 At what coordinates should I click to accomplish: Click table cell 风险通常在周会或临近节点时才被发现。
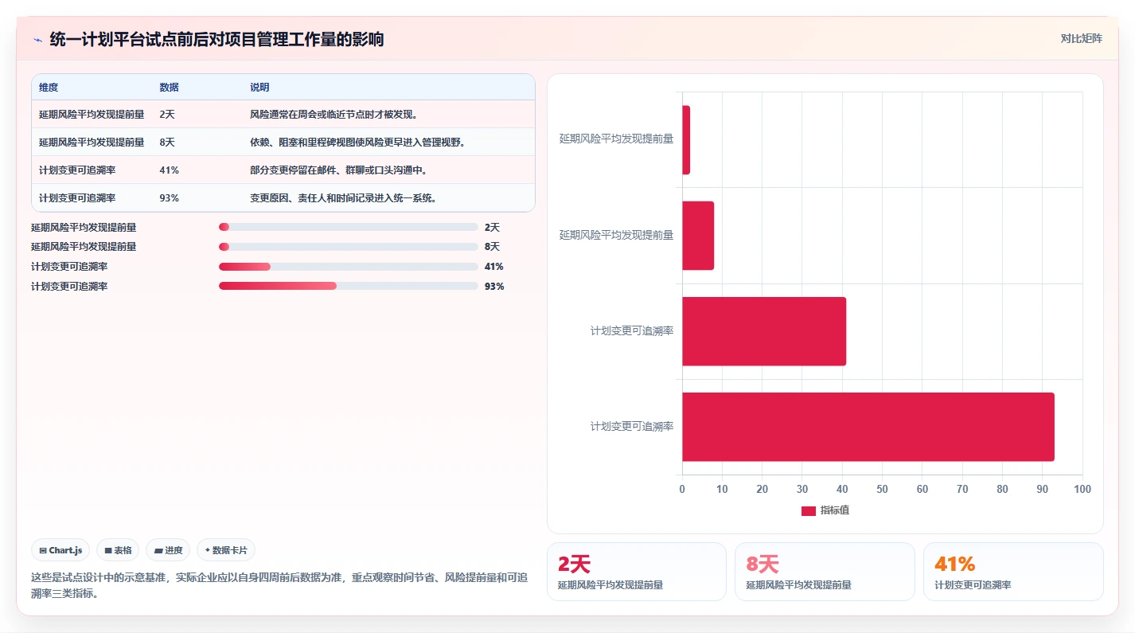coord(334,115)
